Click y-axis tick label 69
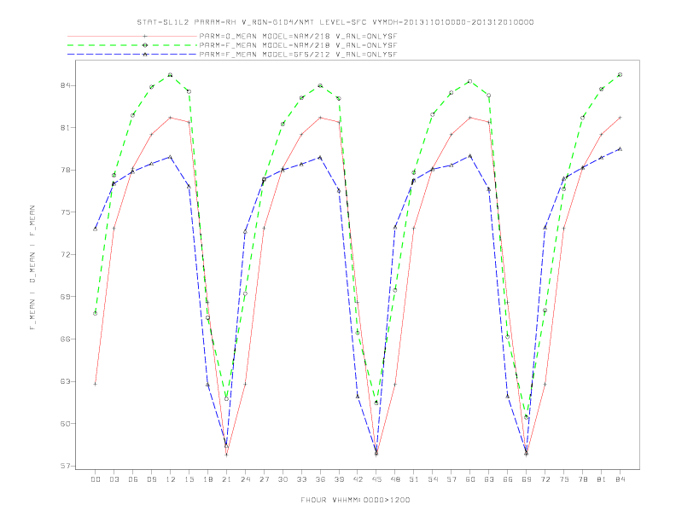The image size is (676, 522). 65,297
